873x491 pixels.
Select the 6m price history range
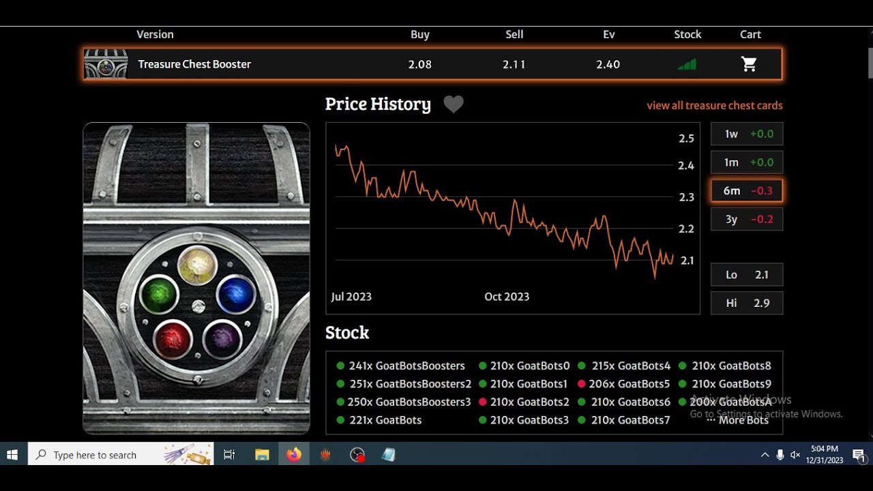pyautogui.click(x=747, y=191)
